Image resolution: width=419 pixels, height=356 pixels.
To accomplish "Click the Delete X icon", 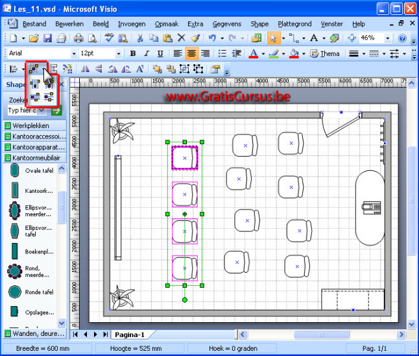I will [181, 38].
